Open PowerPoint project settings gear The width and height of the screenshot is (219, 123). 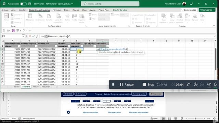coord(68,112)
